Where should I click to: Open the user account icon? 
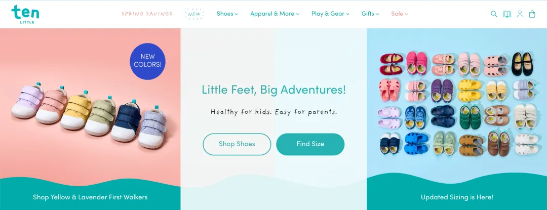coord(520,14)
